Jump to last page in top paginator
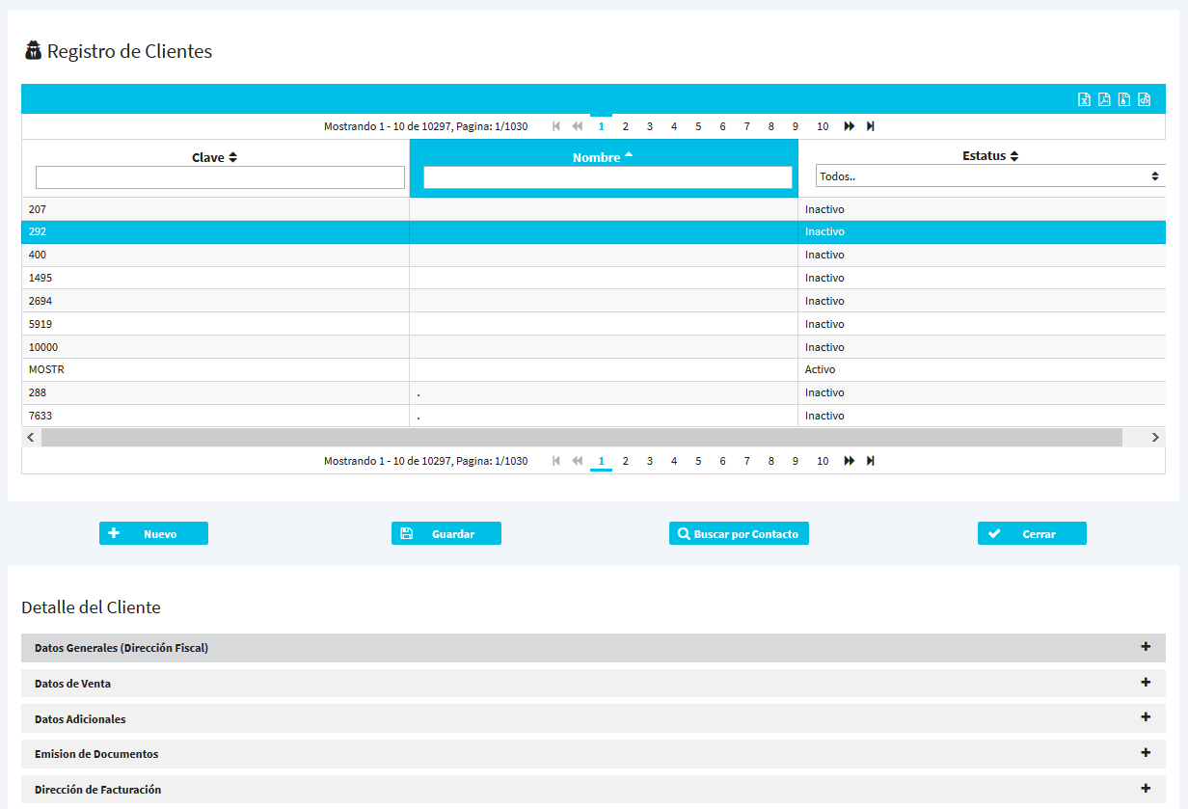The image size is (1188, 809). [871, 126]
